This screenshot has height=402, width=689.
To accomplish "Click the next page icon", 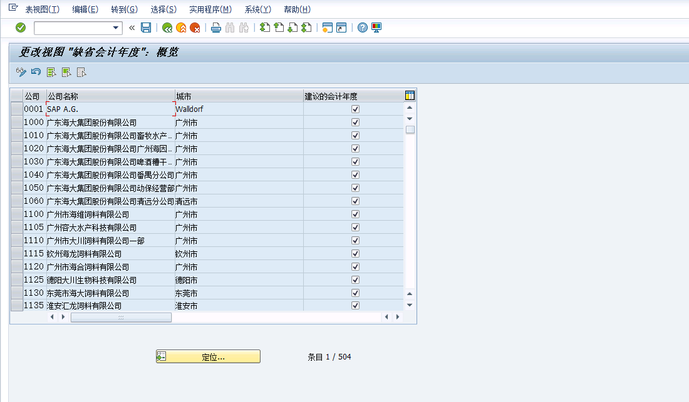I will click(x=293, y=28).
